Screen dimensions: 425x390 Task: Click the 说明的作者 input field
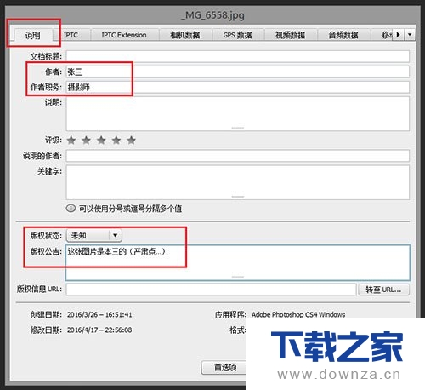pos(238,156)
